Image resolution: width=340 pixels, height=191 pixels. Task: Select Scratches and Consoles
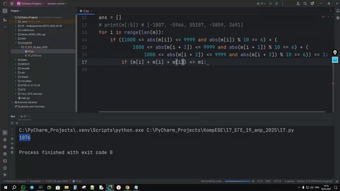point(30,107)
